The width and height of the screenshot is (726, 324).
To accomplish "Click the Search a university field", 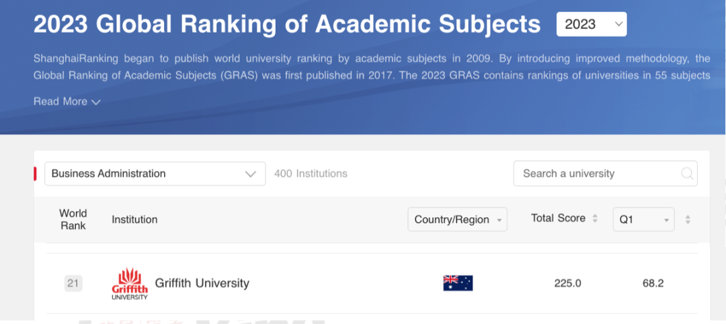I will coord(605,173).
